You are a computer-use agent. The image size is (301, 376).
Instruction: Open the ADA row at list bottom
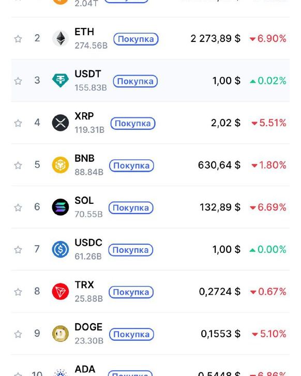pos(151,366)
